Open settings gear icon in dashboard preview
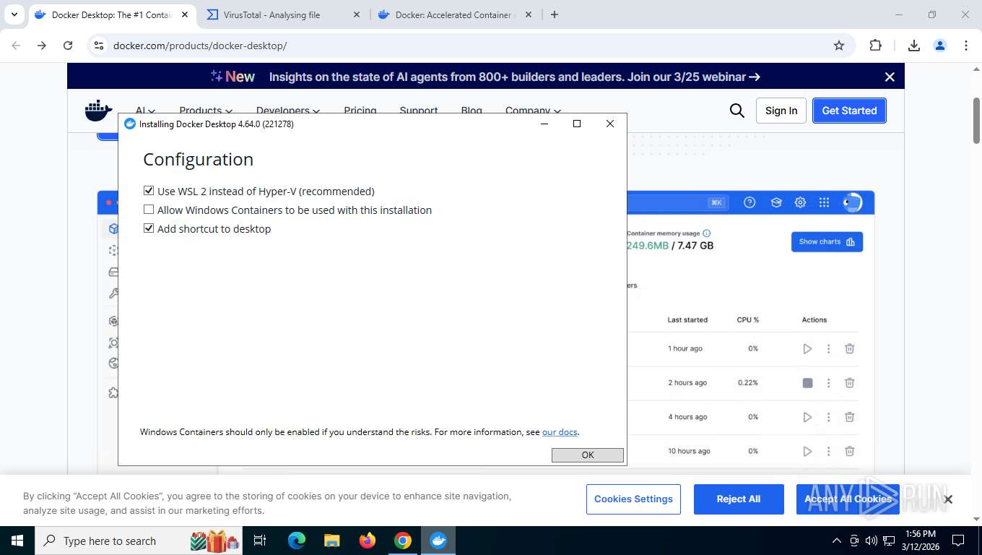Viewport: 982px width, 555px height. point(800,202)
